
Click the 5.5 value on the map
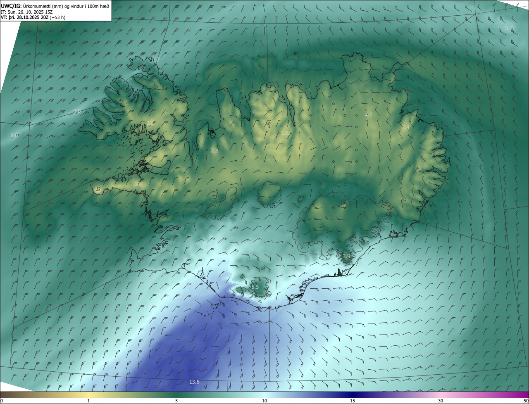pos(255,287)
